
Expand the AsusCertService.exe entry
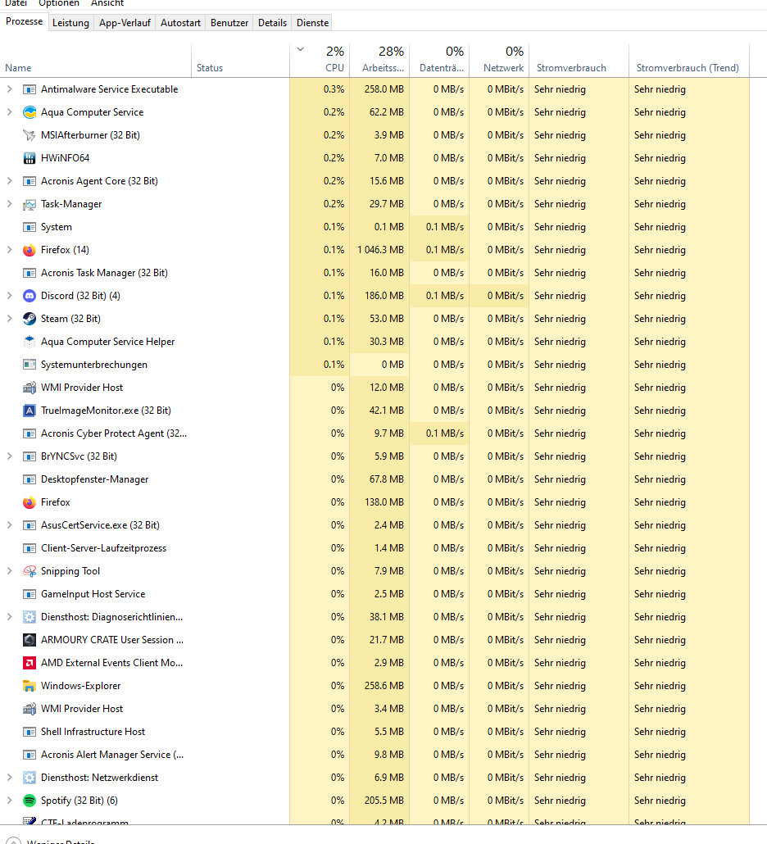click(x=9, y=524)
